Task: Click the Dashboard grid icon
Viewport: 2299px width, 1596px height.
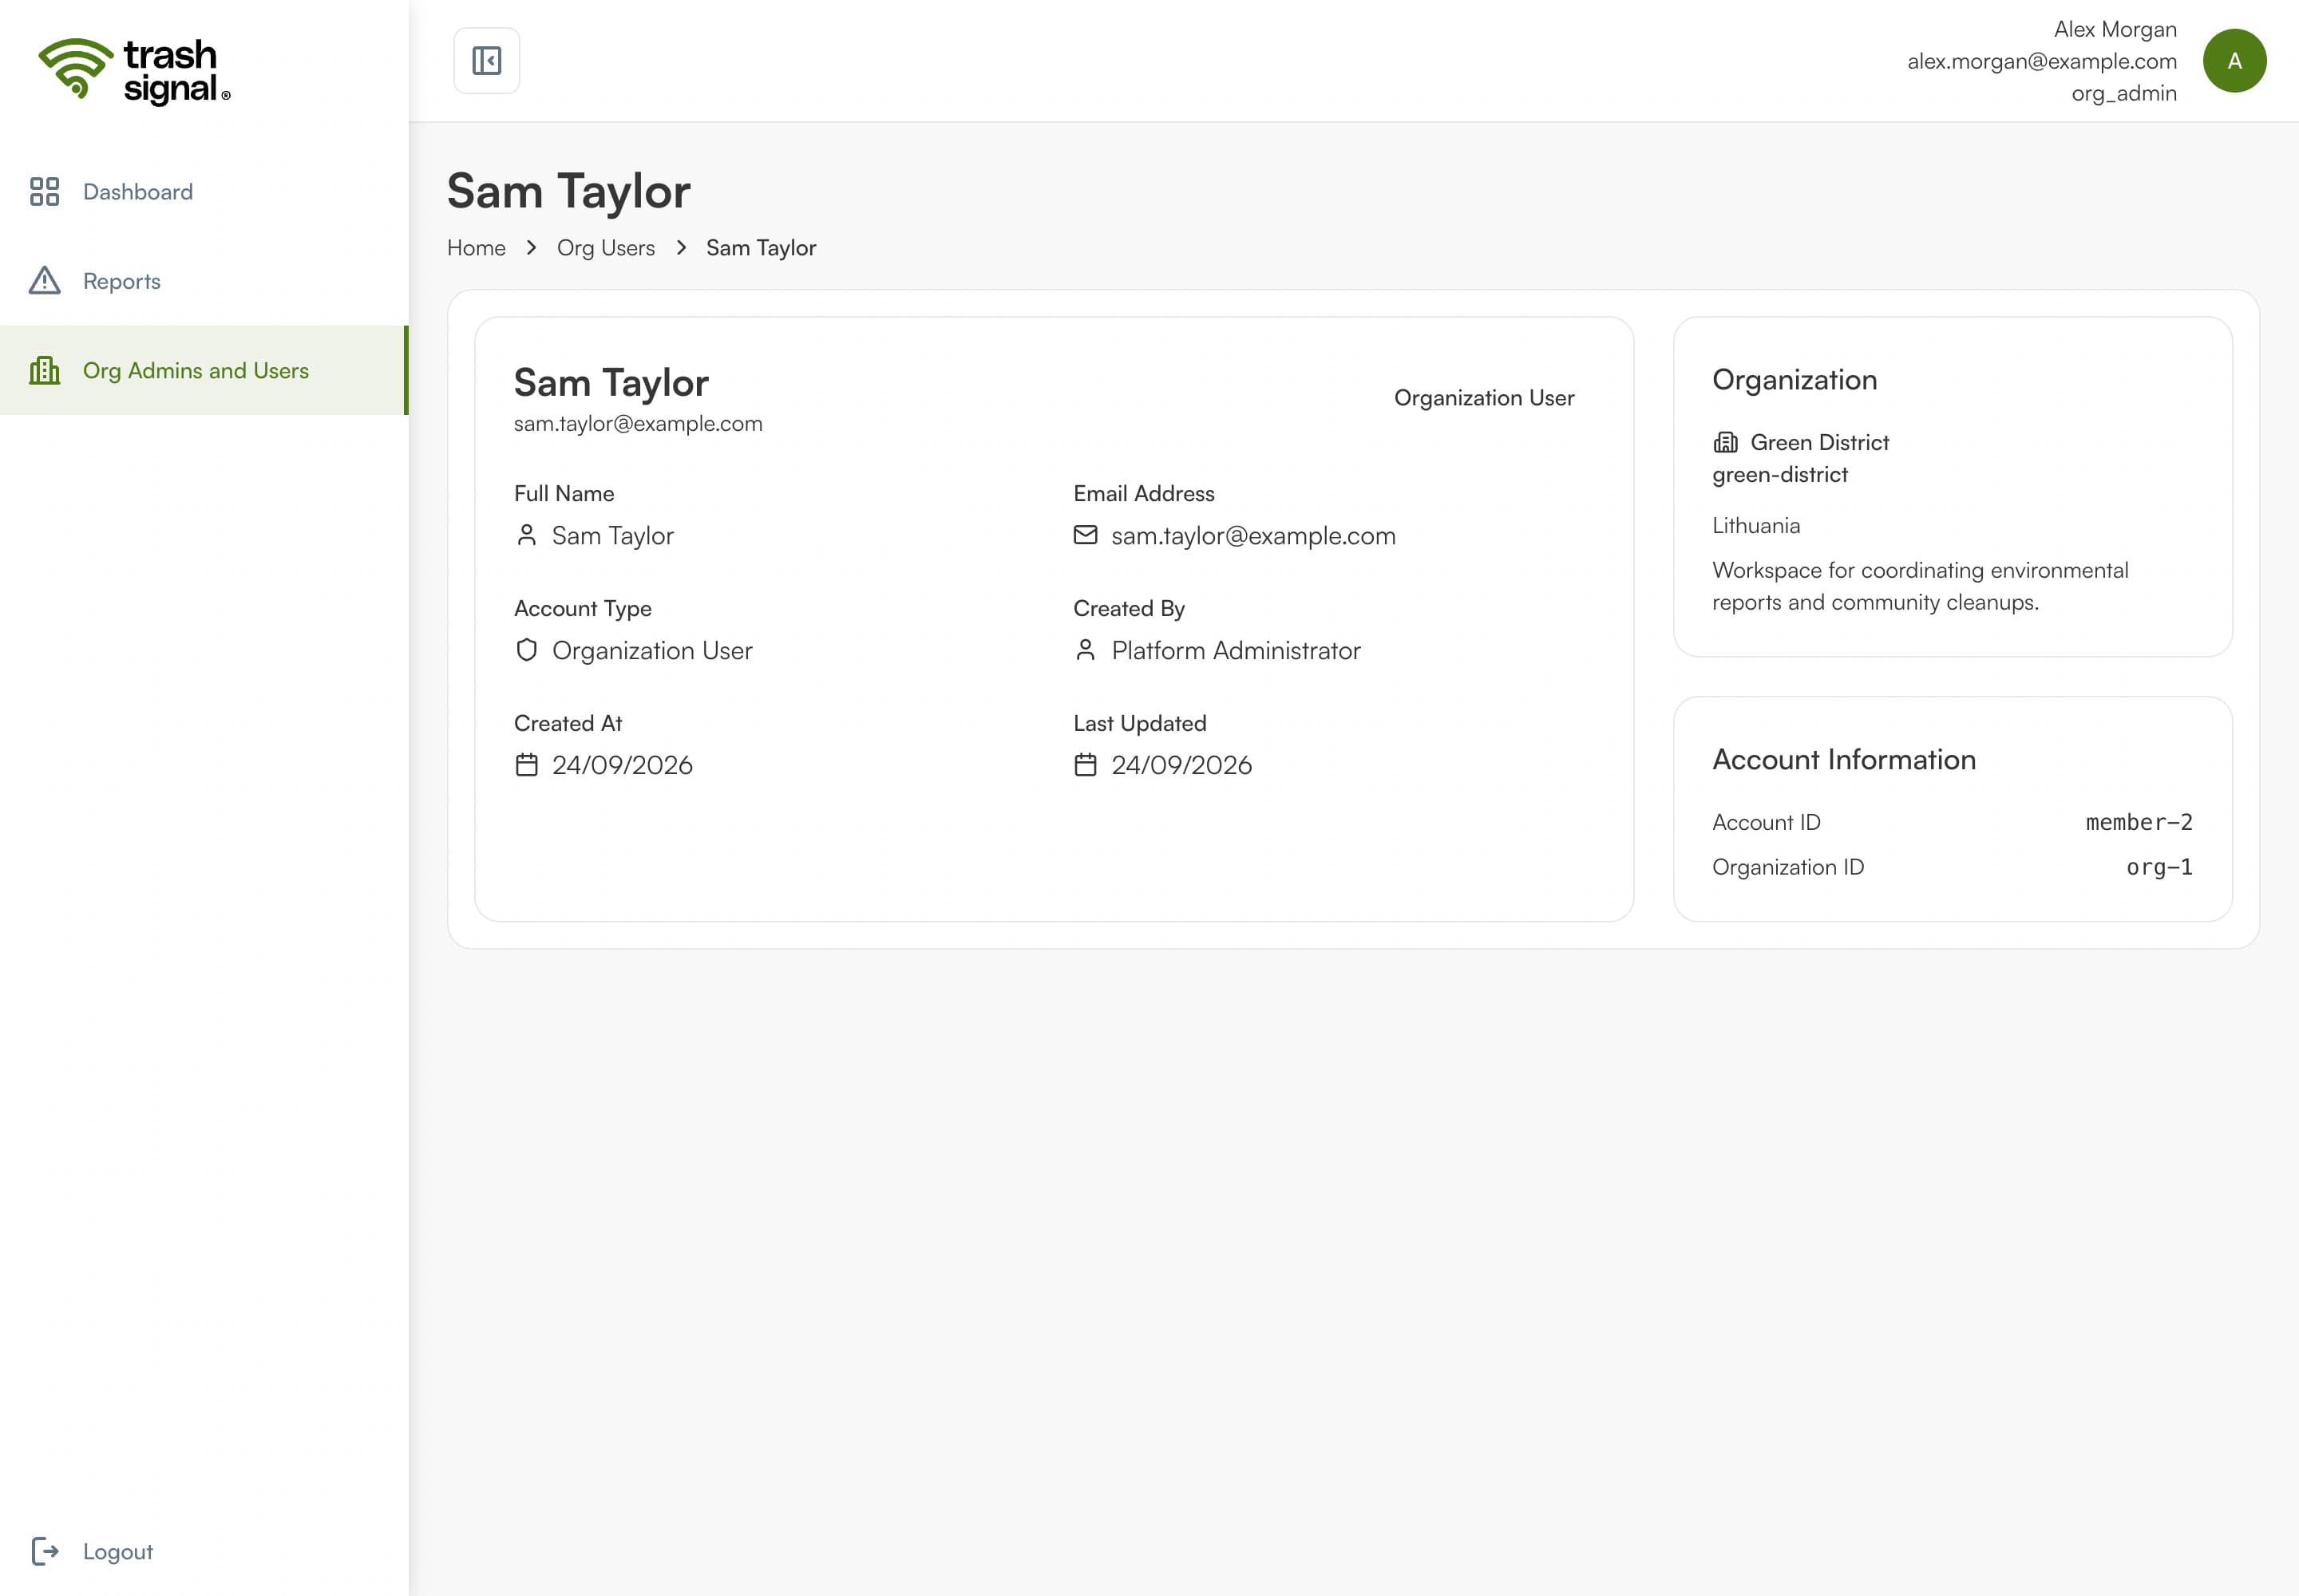Action: (45, 191)
